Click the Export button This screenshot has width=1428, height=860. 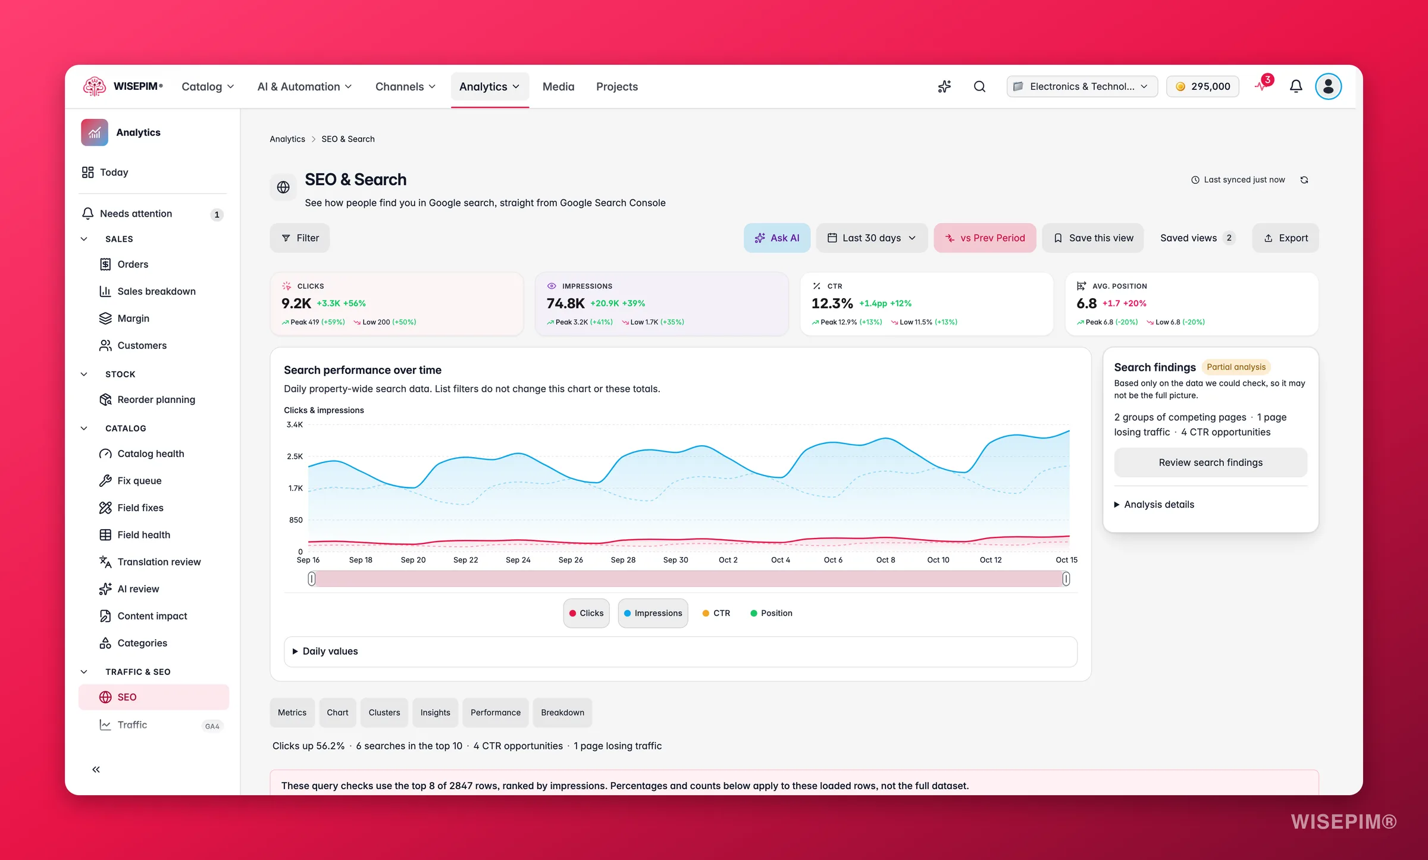coord(1285,238)
